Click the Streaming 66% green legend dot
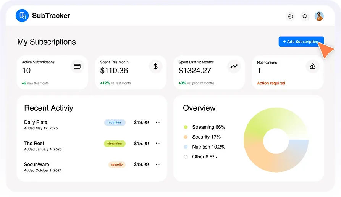Image resolution: width=341 pixels, height=197 pixels. (186, 127)
